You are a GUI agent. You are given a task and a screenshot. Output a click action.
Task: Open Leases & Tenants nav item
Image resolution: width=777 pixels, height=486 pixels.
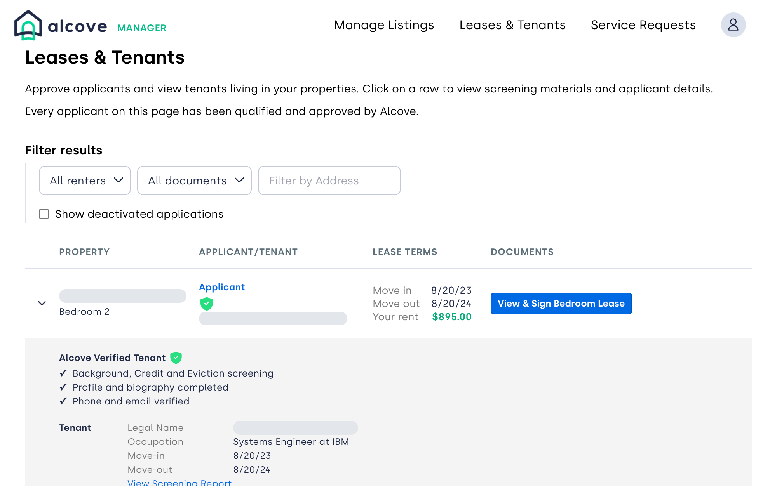[512, 25]
